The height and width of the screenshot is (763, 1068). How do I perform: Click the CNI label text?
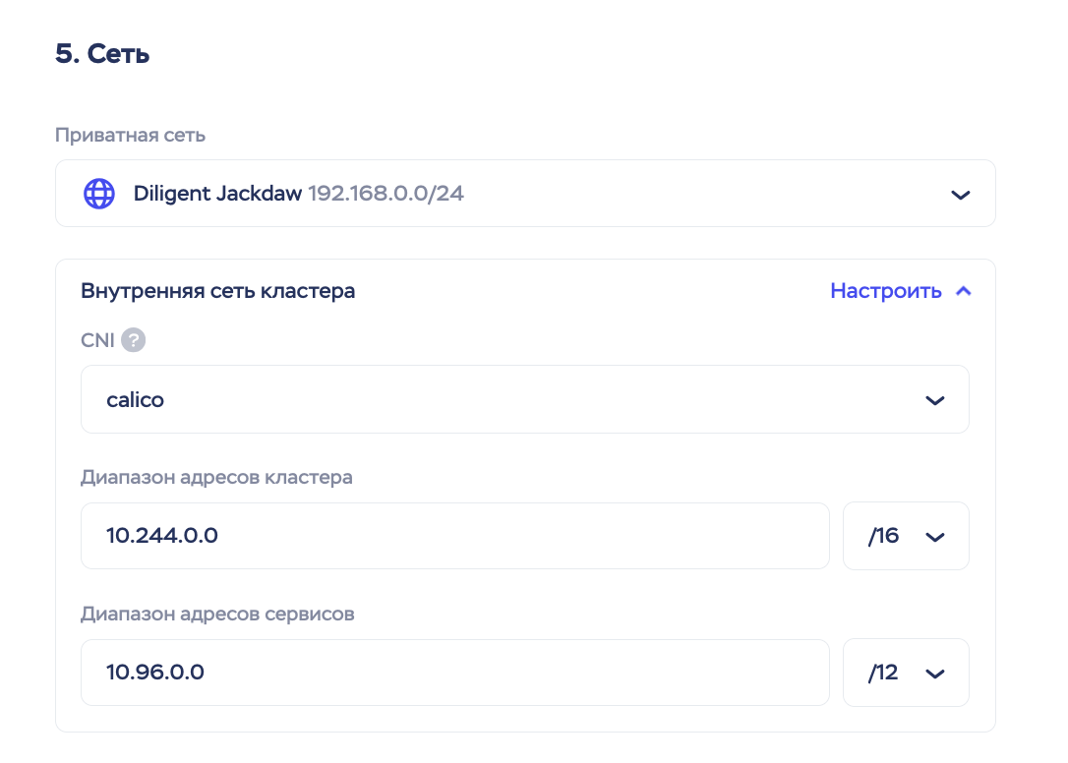[x=97, y=340]
